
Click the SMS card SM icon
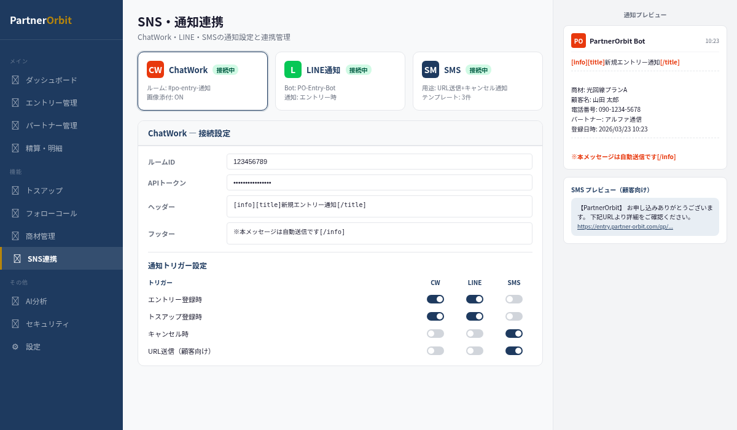click(431, 69)
